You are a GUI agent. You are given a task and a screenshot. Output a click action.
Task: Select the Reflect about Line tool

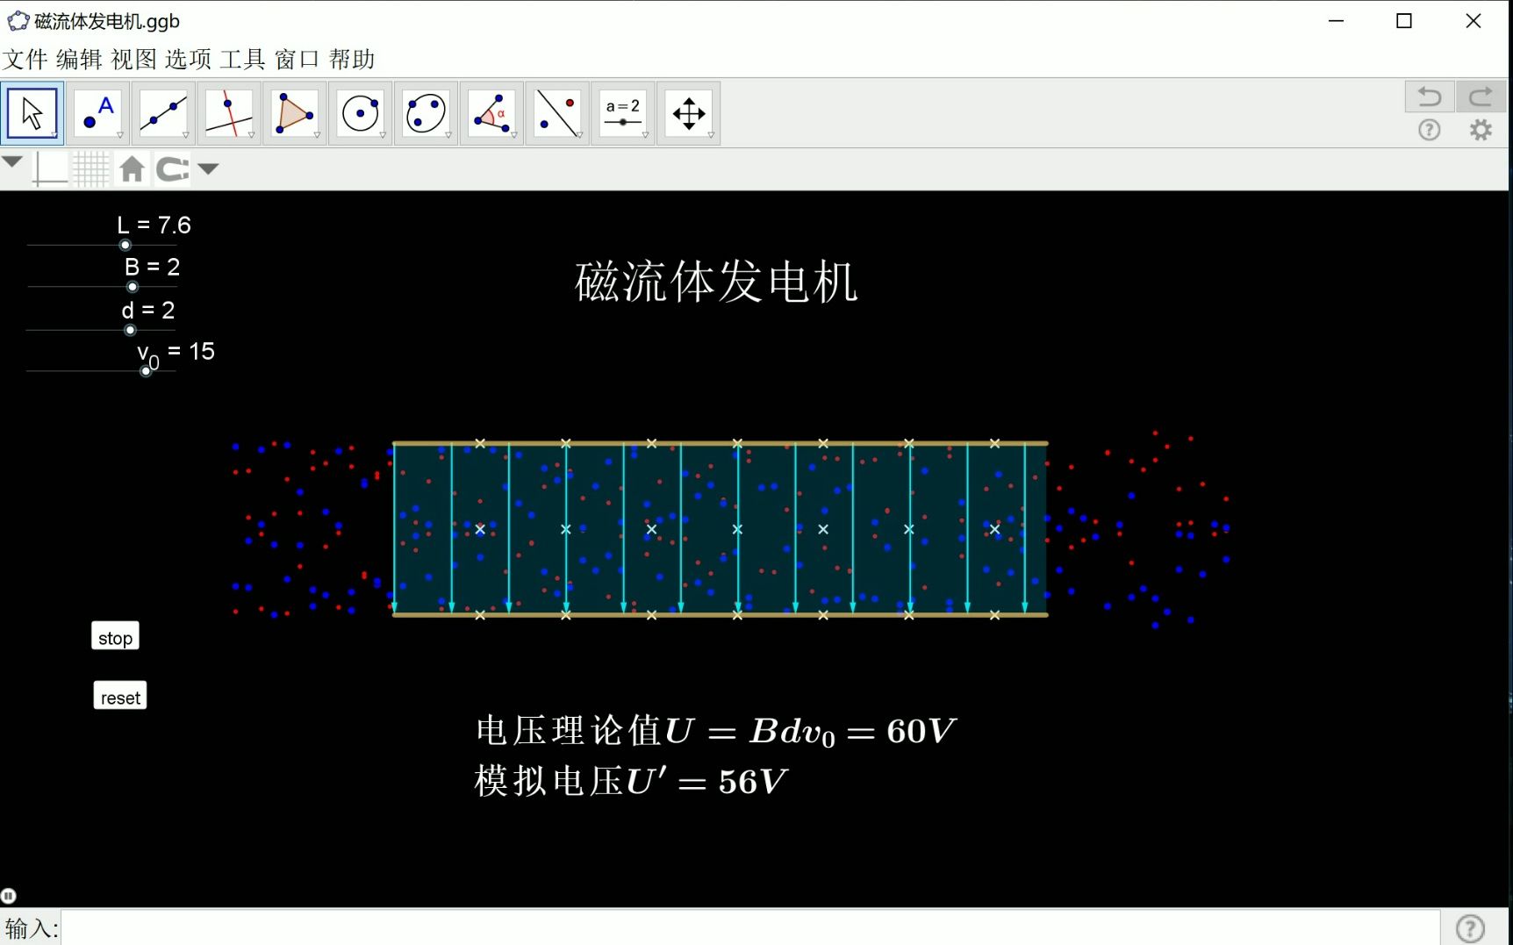[557, 113]
